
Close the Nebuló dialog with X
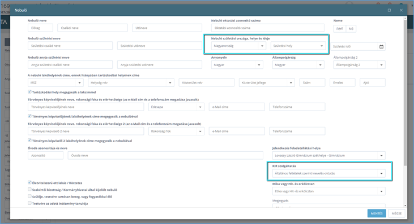pos(401,10)
